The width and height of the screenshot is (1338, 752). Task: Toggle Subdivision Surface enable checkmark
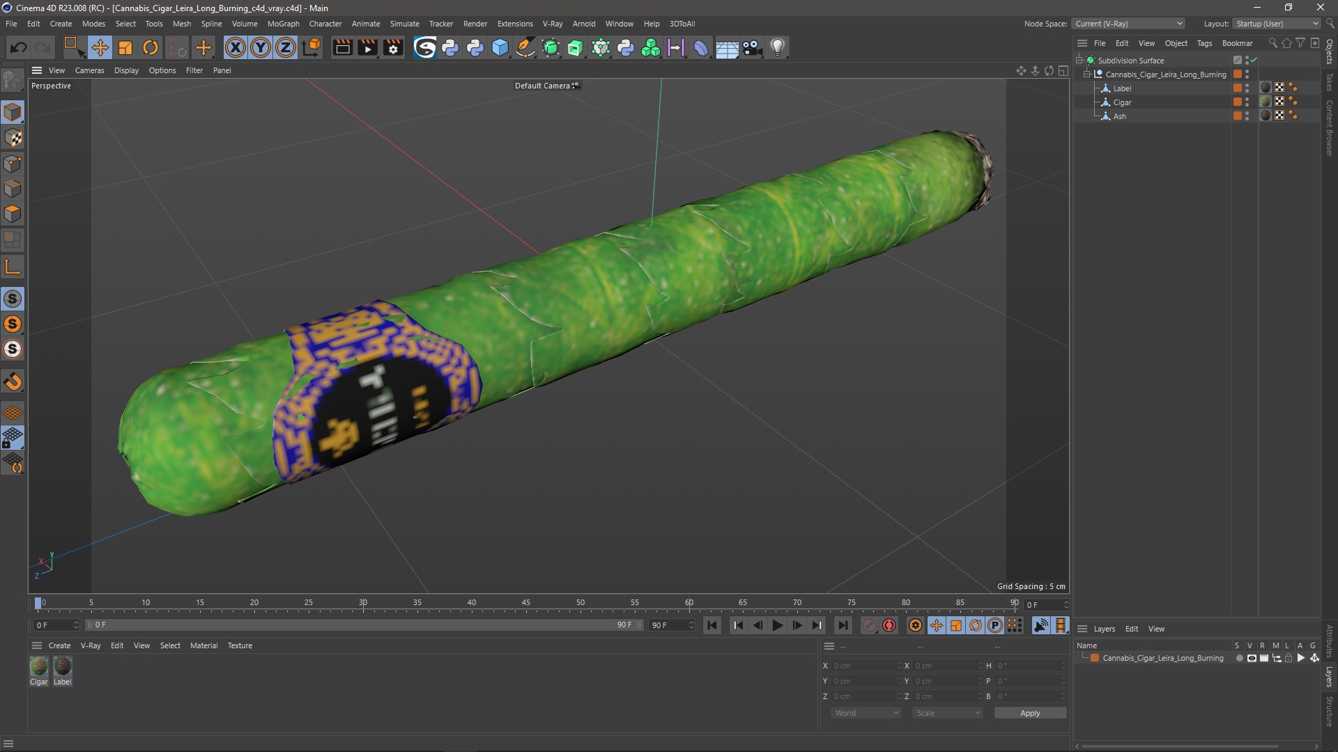pos(1254,60)
